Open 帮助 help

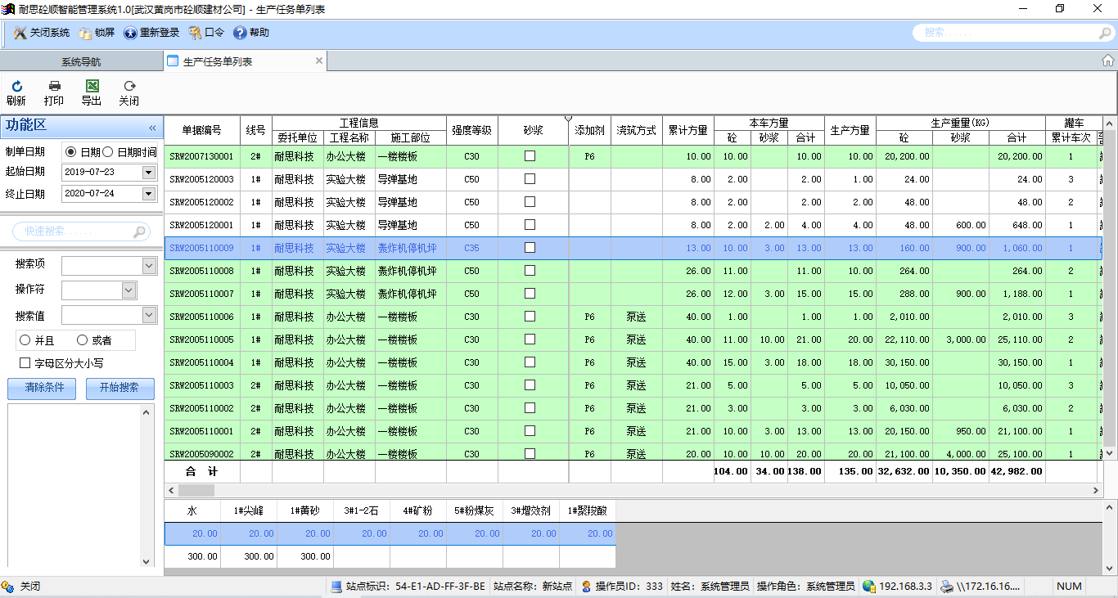(x=251, y=33)
